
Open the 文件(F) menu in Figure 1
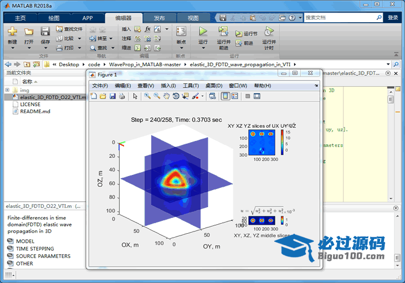100,85
